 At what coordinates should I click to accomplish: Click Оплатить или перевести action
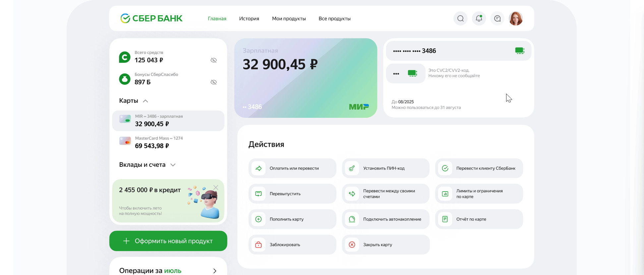click(292, 168)
